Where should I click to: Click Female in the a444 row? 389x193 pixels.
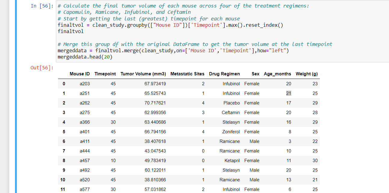pyautogui.click(x=252, y=151)
